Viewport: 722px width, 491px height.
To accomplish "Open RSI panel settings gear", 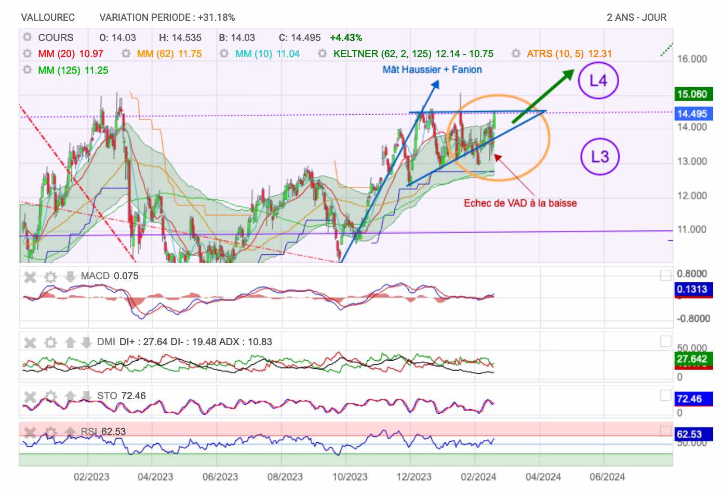I will 50,432.
